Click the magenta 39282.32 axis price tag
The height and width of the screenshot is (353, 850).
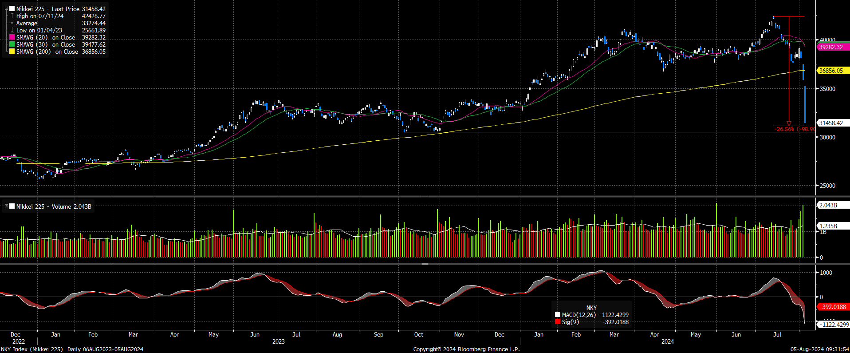tap(834, 47)
